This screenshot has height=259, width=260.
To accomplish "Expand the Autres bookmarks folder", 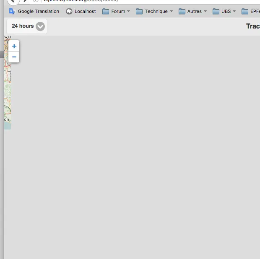I will click(192, 11).
